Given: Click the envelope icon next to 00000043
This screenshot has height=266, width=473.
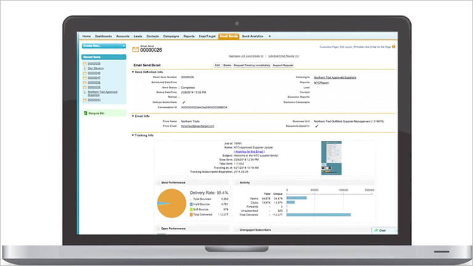Looking at the screenshot, I should (x=85, y=100).
